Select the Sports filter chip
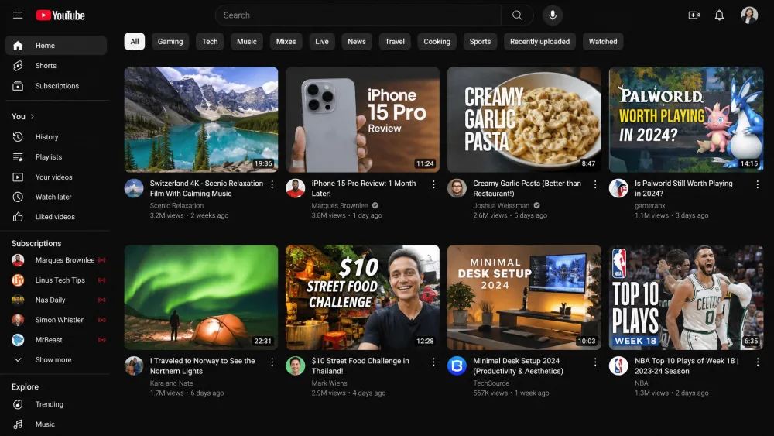The width and height of the screenshot is (774, 436). point(480,42)
